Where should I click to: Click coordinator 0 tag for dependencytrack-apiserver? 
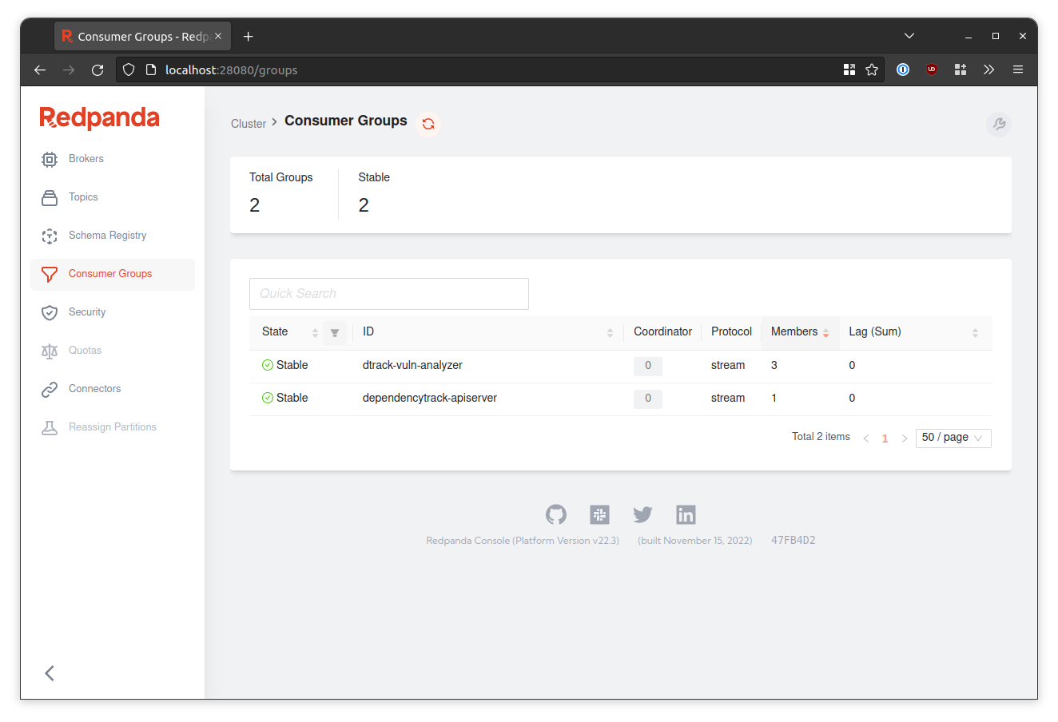[x=648, y=399]
